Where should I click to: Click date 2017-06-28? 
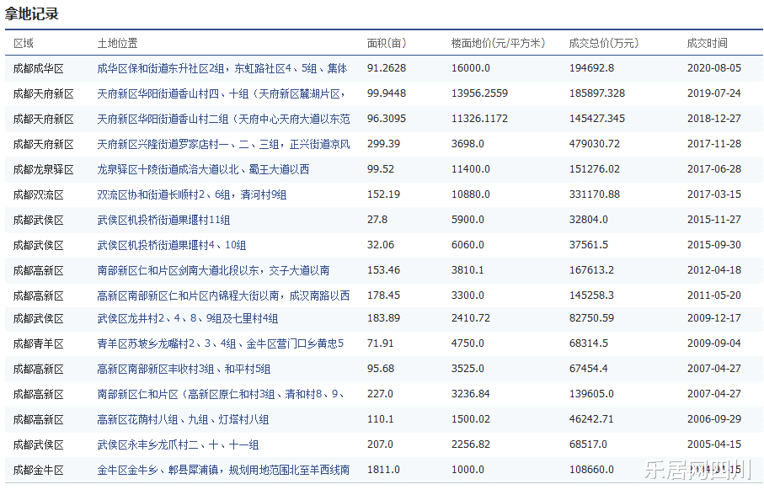[x=714, y=169]
